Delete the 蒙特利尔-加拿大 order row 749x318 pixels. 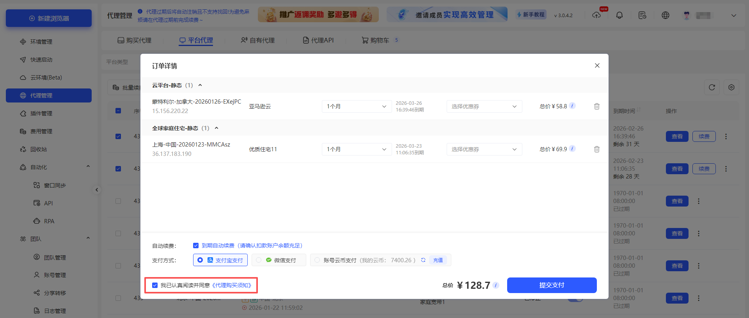597,106
